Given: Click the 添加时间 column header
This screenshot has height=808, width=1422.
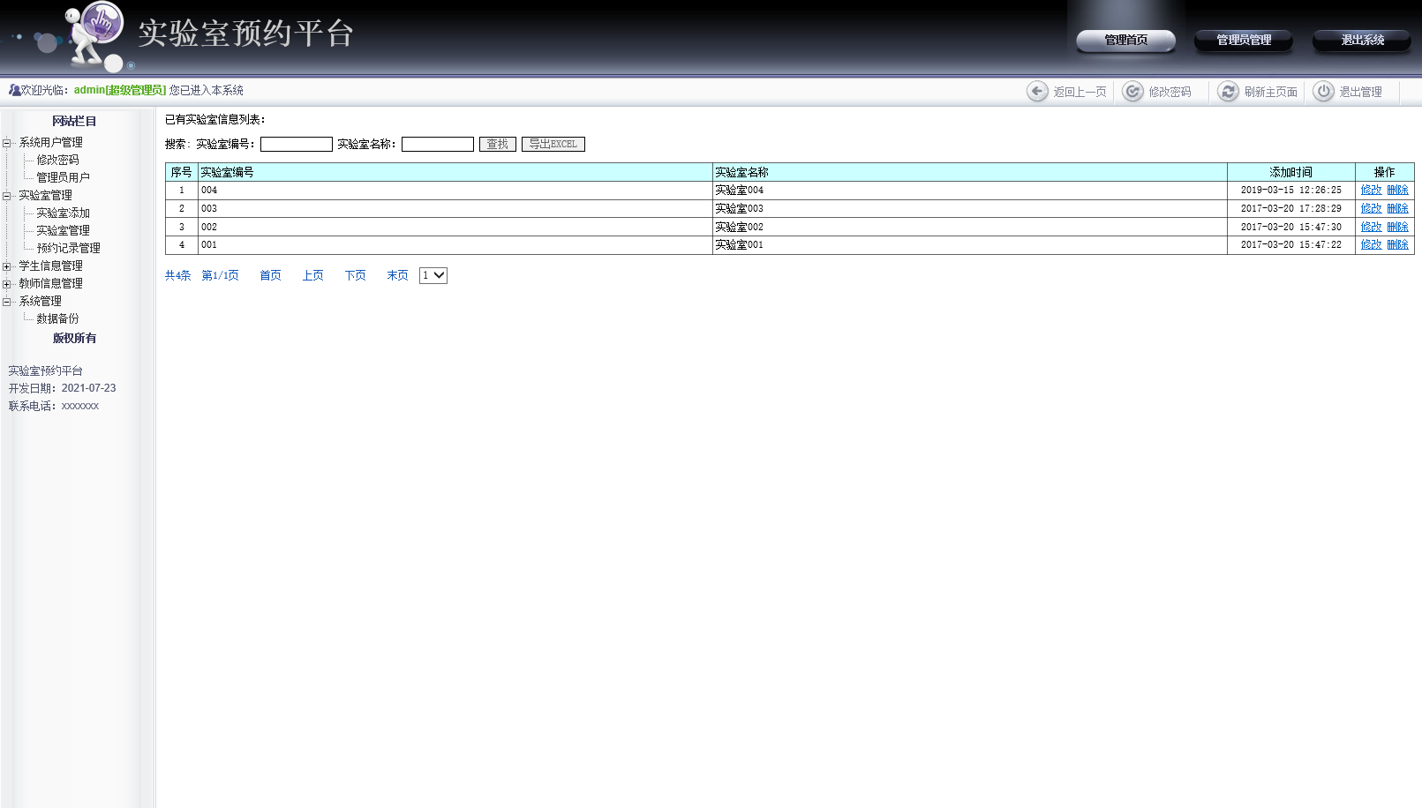Looking at the screenshot, I should pyautogui.click(x=1290, y=172).
